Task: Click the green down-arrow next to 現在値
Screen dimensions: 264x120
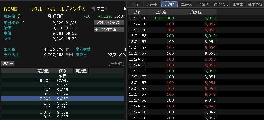Action: point(19,15)
